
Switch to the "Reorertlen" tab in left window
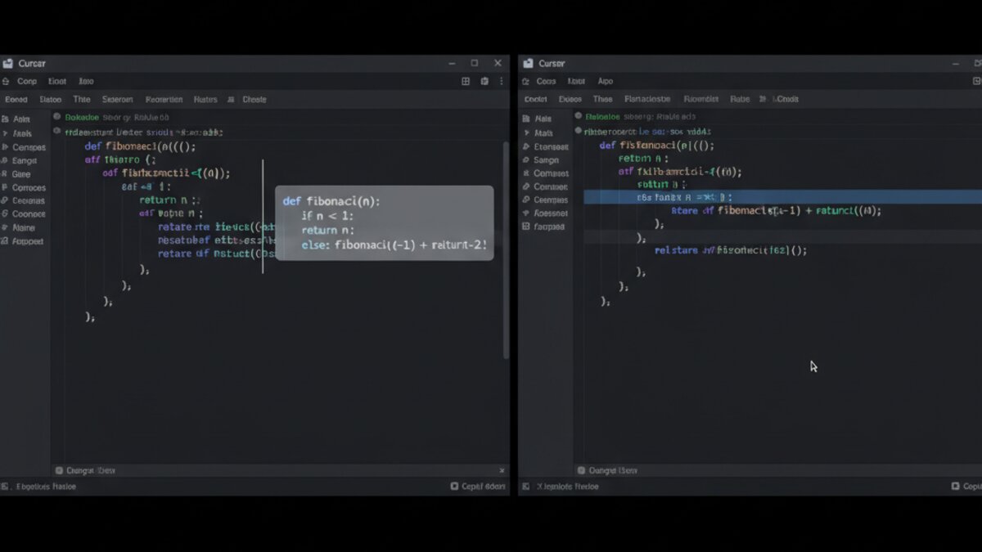164,99
